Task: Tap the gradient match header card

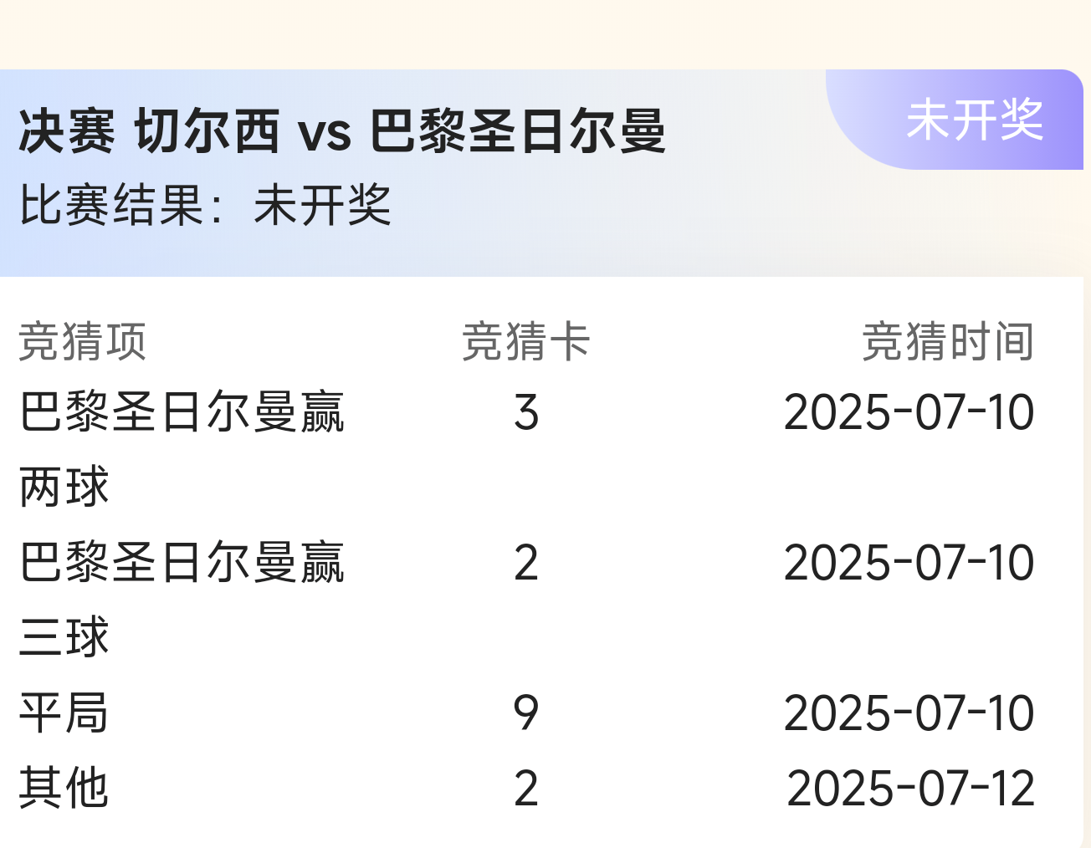Action: (541, 173)
